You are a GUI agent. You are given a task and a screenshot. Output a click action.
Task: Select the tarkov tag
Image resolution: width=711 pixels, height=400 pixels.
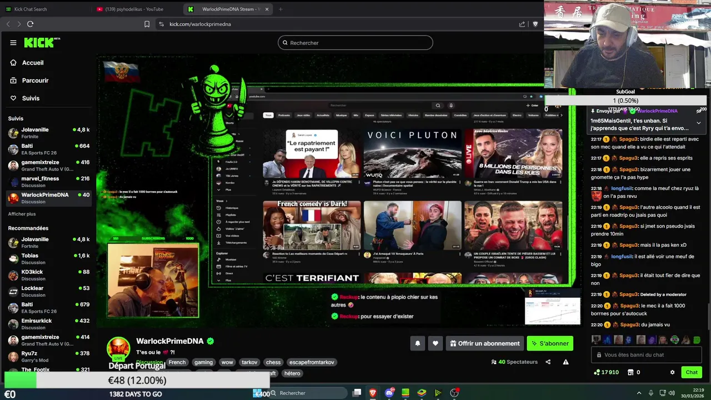pos(249,362)
